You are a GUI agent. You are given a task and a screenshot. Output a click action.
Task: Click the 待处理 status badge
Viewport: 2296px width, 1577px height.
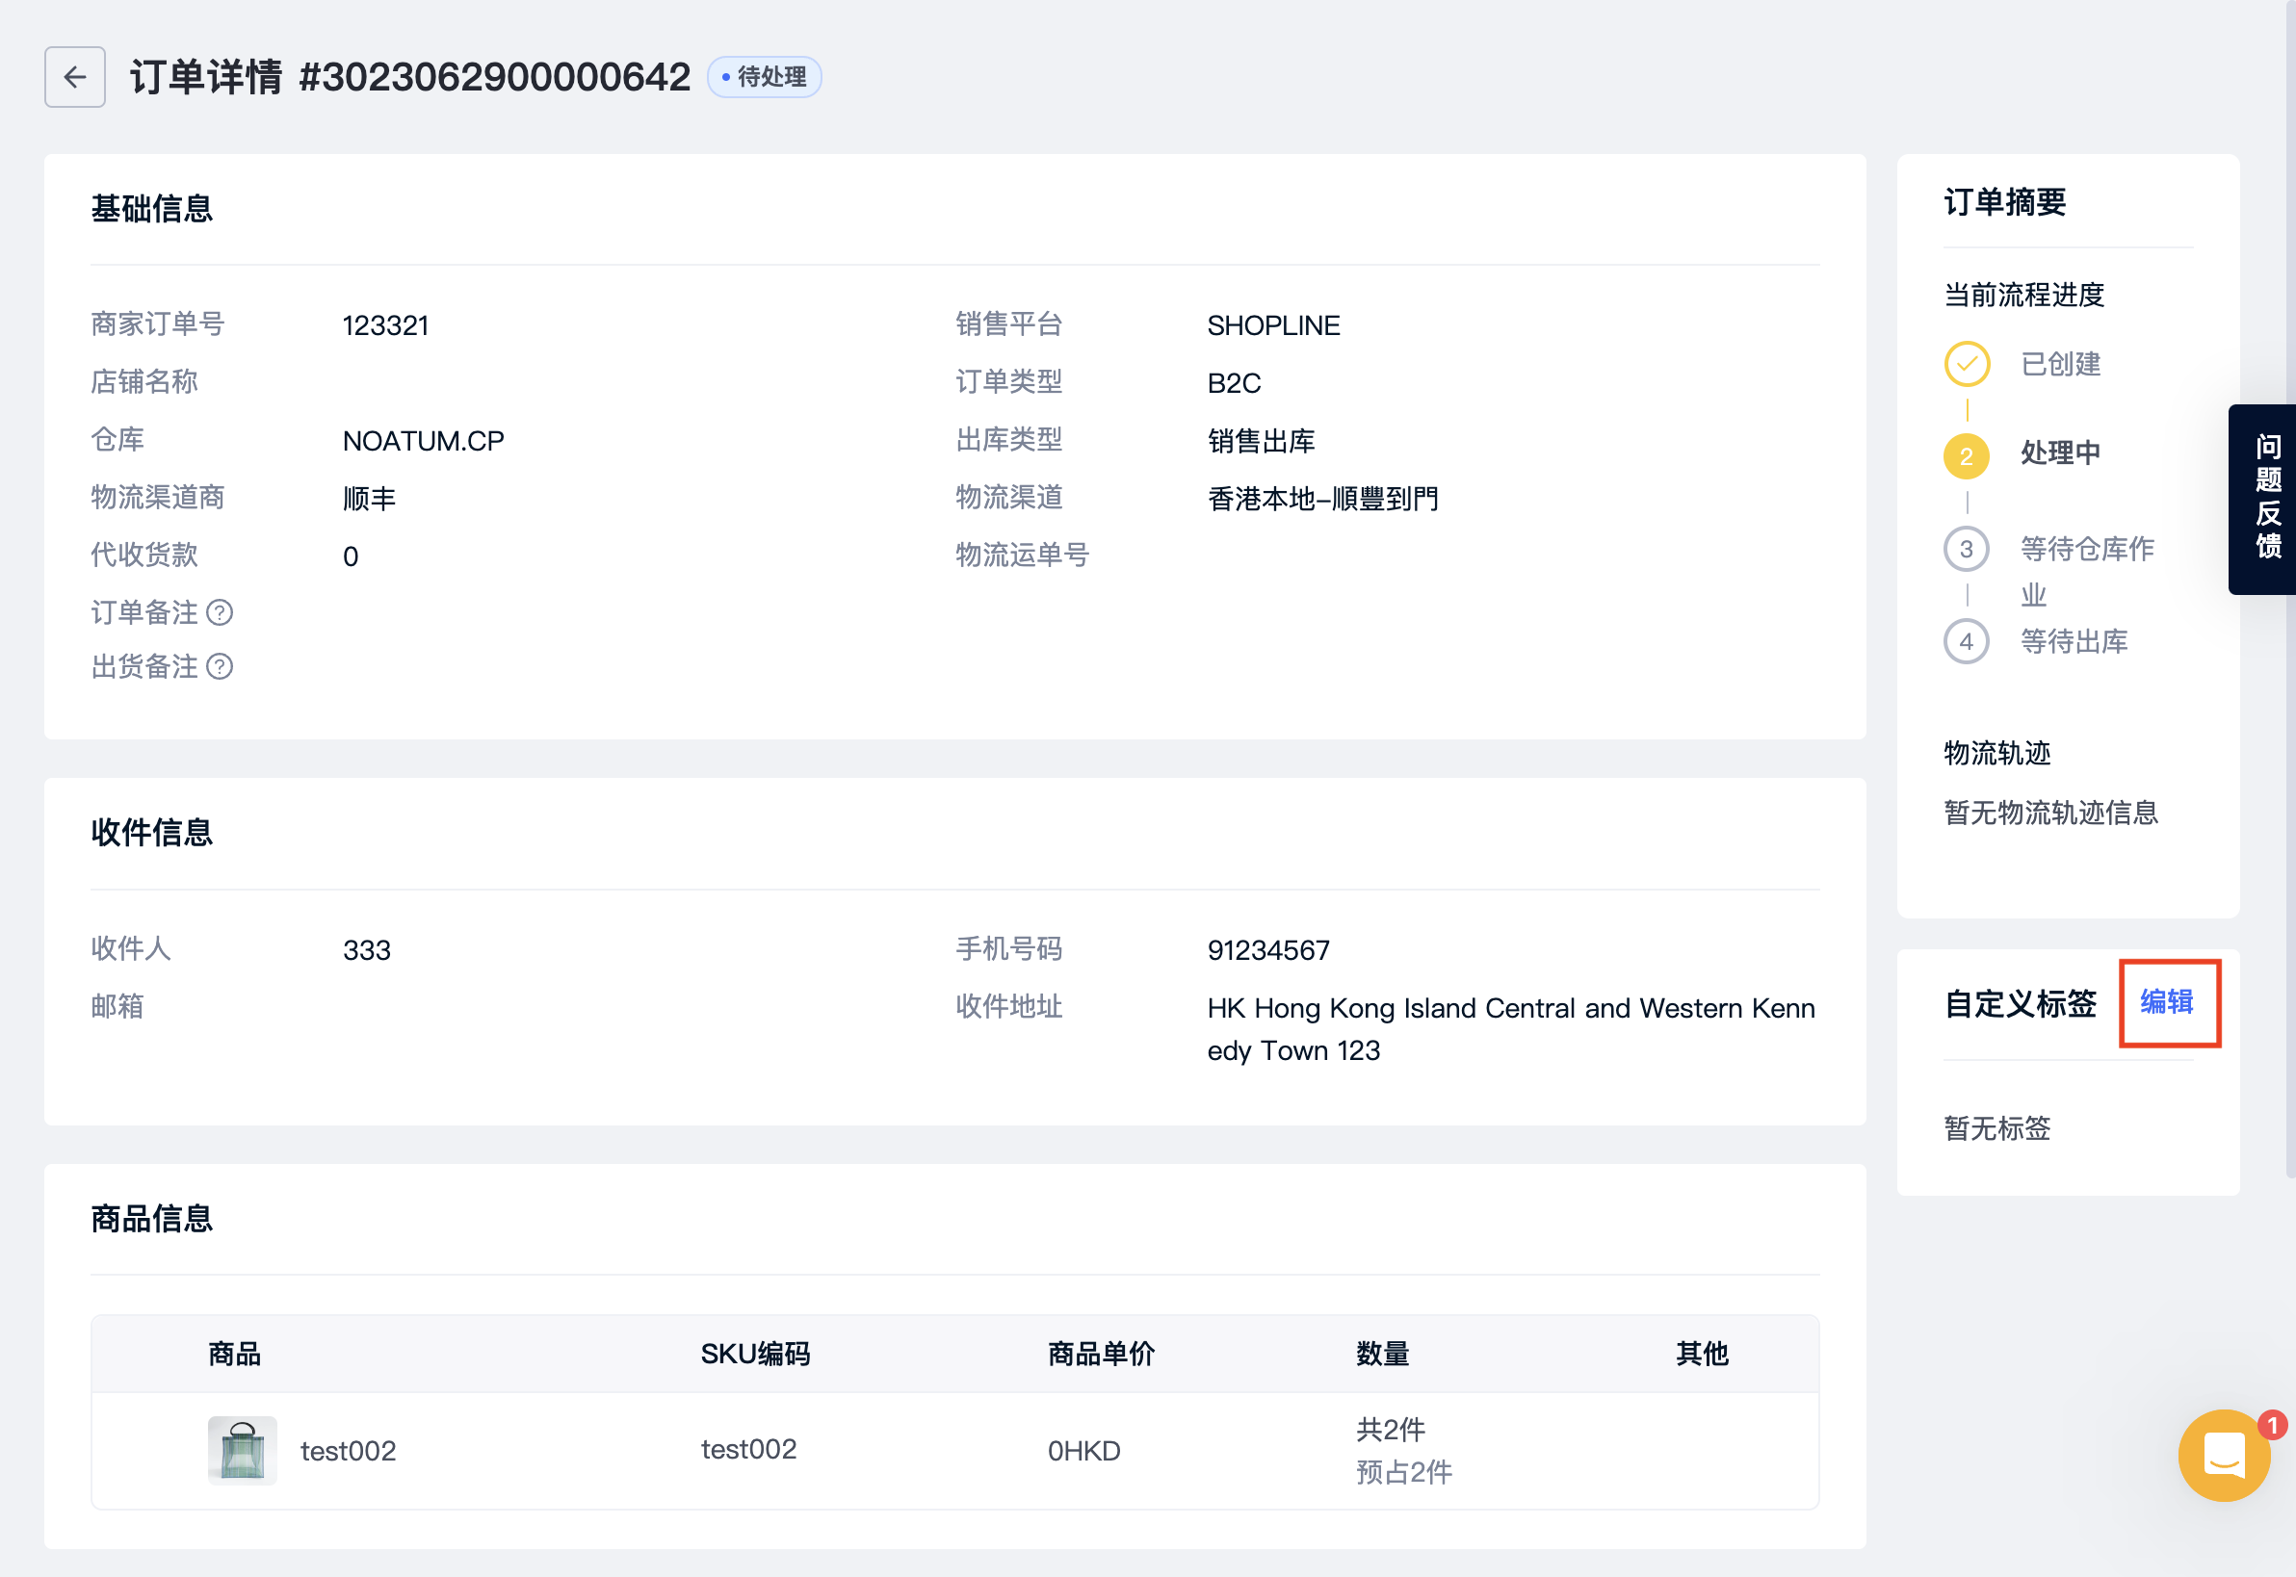764,77
